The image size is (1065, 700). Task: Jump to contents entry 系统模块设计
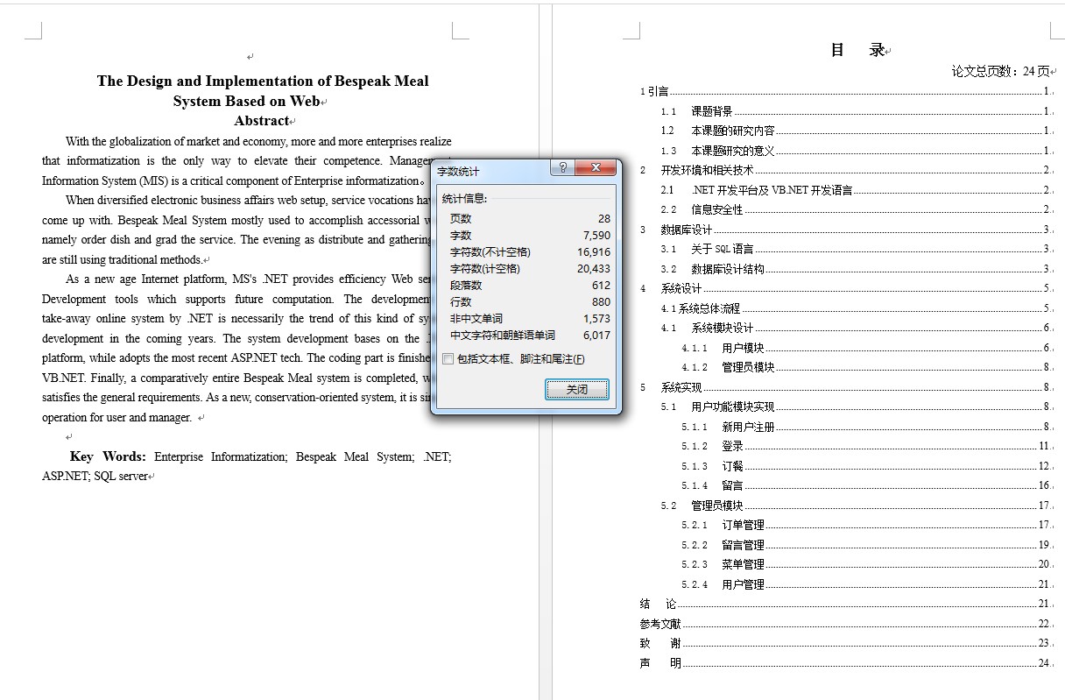[855, 328]
